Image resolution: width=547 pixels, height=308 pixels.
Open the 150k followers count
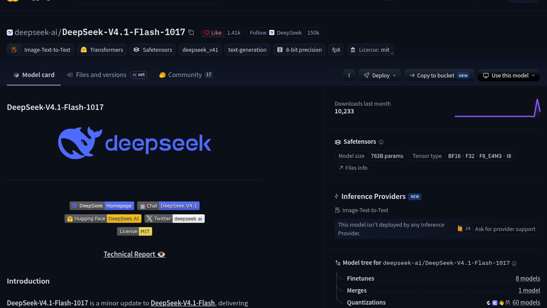tap(313, 33)
